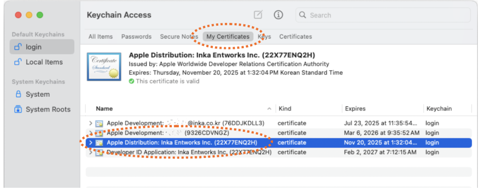Click the info circle icon in toolbar

(278, 15)
